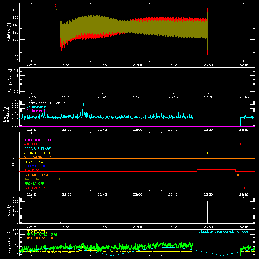Select 'Energy band: 12-25 keV' annotation
Viewport: 259px width, 259px height.
(47, 103)
